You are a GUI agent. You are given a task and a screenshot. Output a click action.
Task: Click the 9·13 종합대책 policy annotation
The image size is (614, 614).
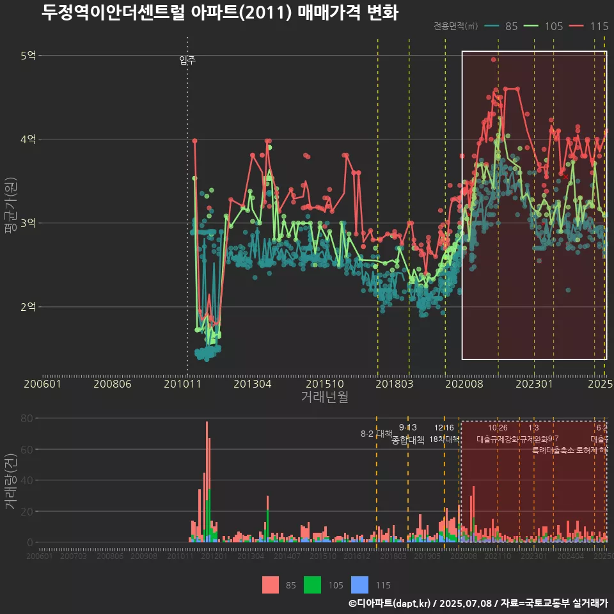[x=408, y=434]
